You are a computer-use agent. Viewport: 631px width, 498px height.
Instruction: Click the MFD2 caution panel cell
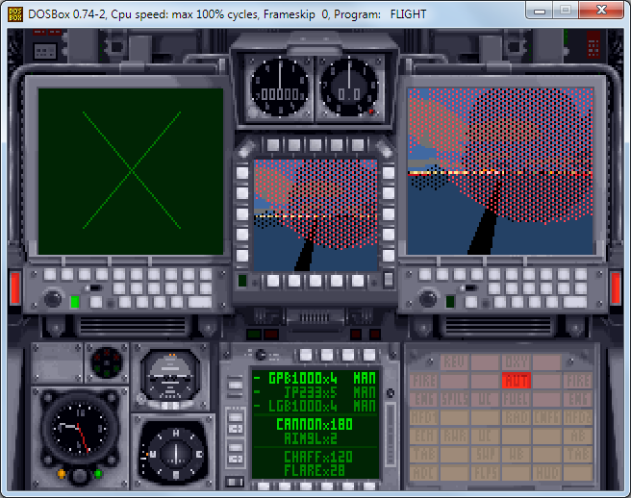(x=578, y=417)
